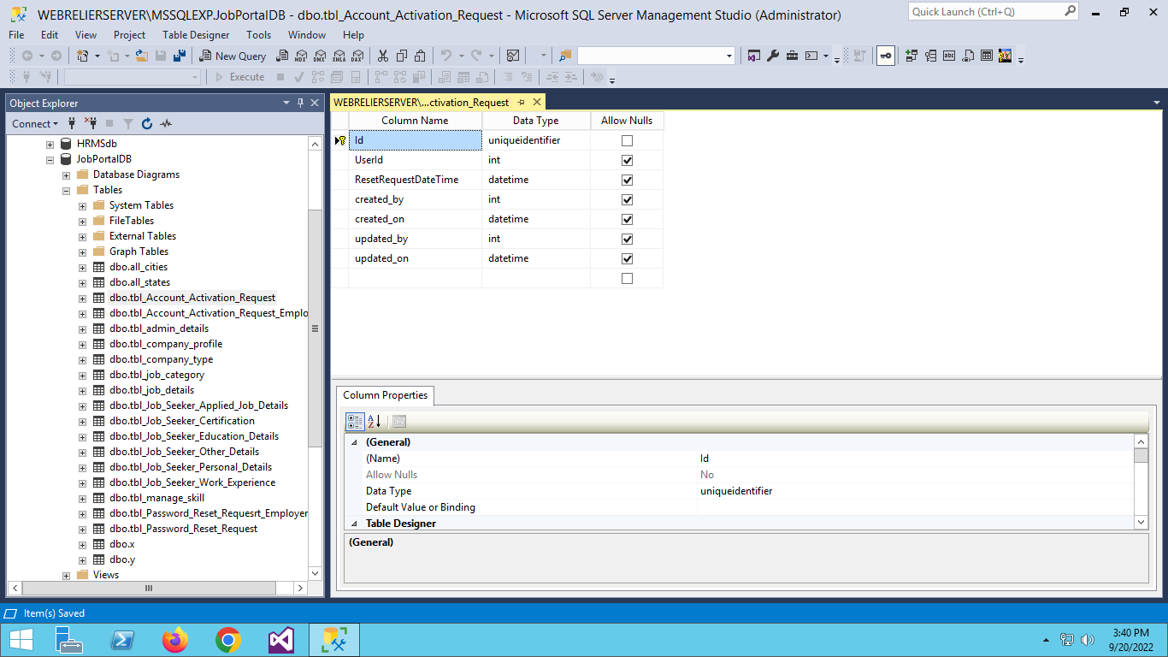Click the Open File folder icon
Screen dimensions: 1168x657
[x=142, y=56]
